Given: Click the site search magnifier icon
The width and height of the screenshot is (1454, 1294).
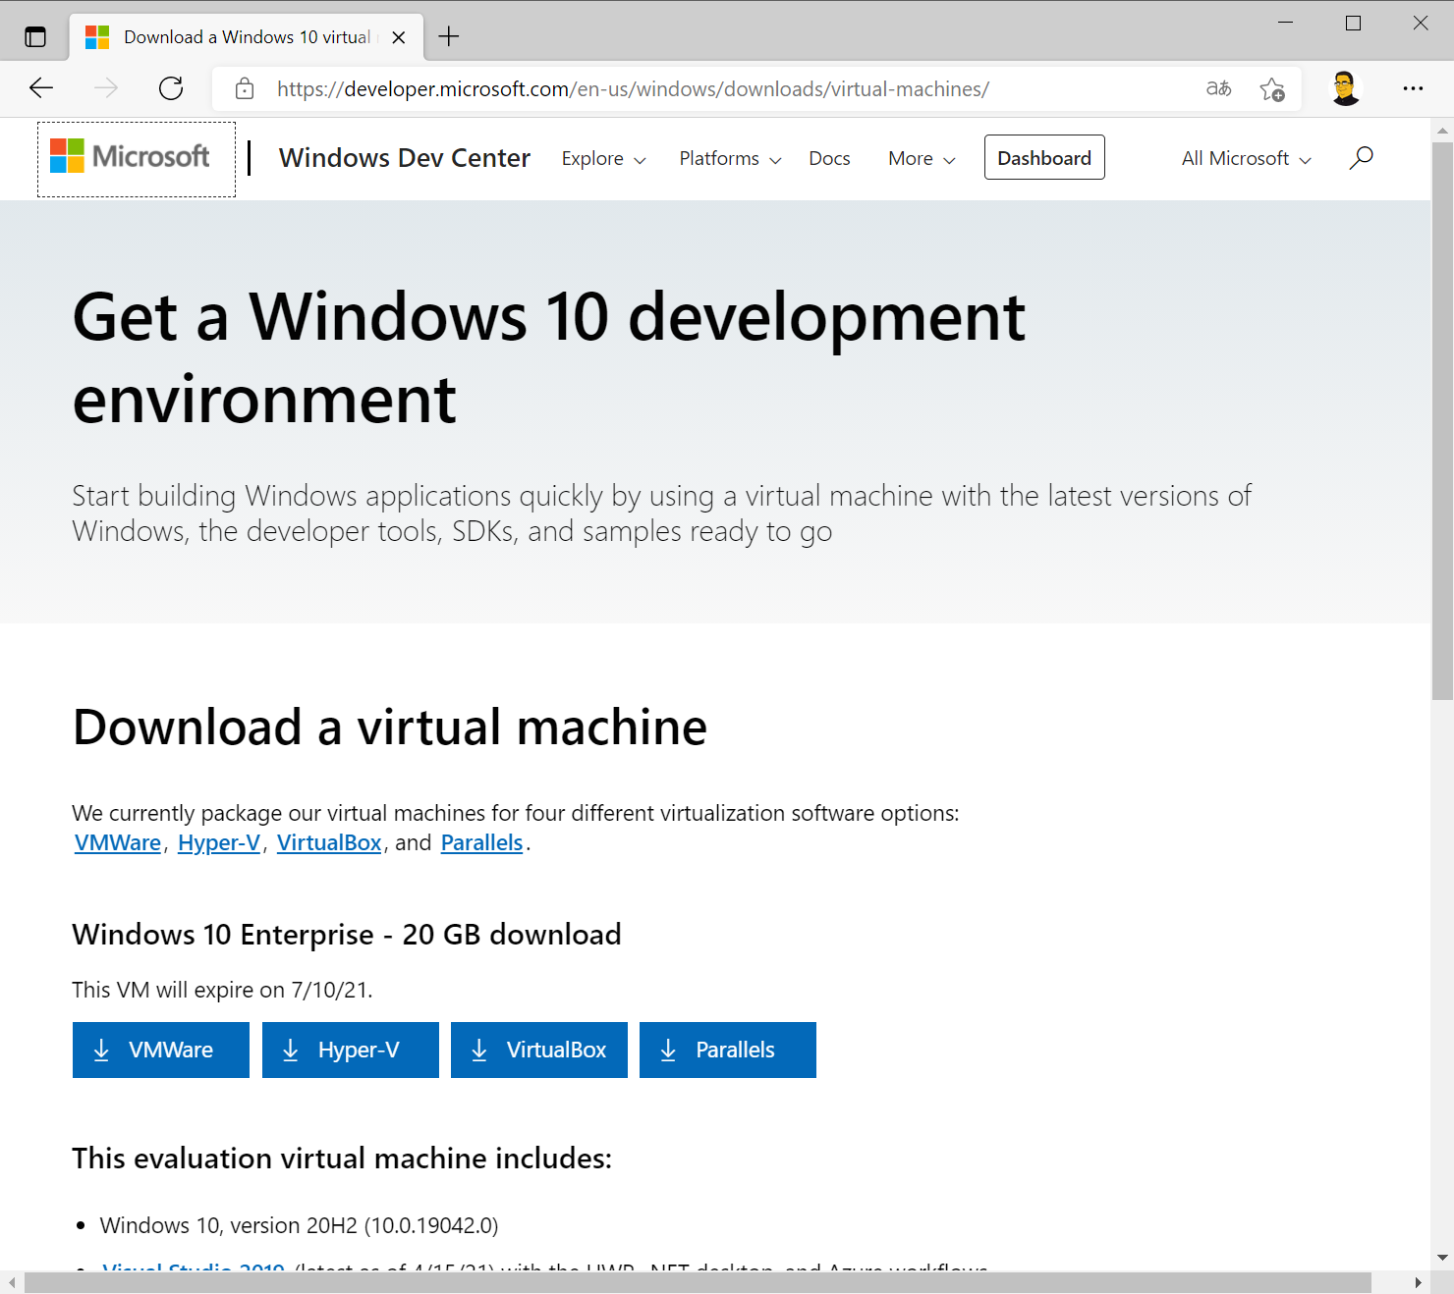Looking at the screenshot, I should click(x=1361, y=158).
